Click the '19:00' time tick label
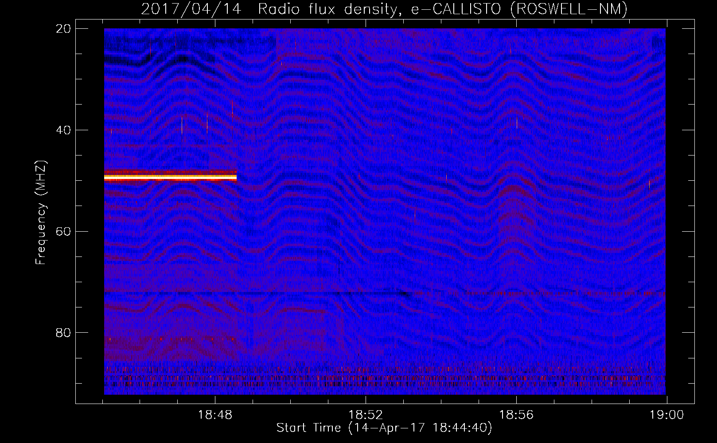The width and height of the screenshot is (717, 443). pos(667,415)
